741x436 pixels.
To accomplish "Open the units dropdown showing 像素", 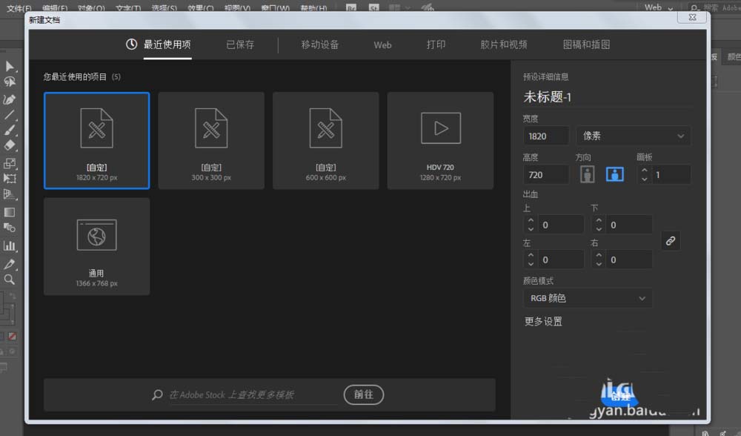I will (633, 136).
